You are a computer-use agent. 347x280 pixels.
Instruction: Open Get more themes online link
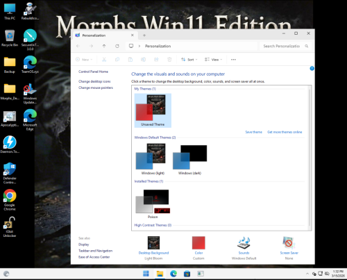click(285, 132)
